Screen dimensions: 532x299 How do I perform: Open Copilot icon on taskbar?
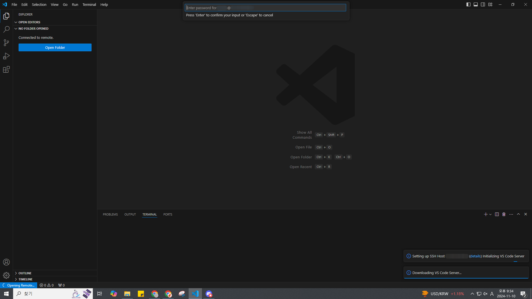[113, 293]
